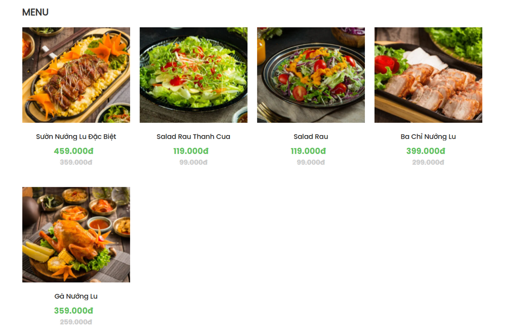Click the crossed-out 99.000đ under Salad Rau
Screen dimensions: 510x329
(311, 162)
